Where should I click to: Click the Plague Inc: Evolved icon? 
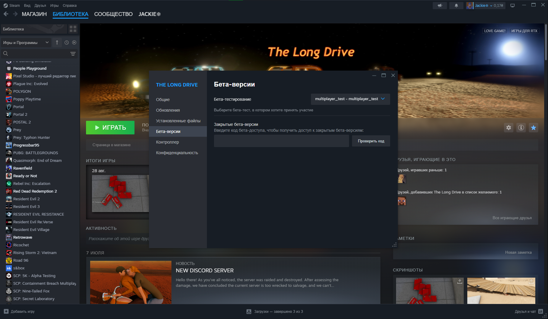pyautogui.click(x=9, y=84)
